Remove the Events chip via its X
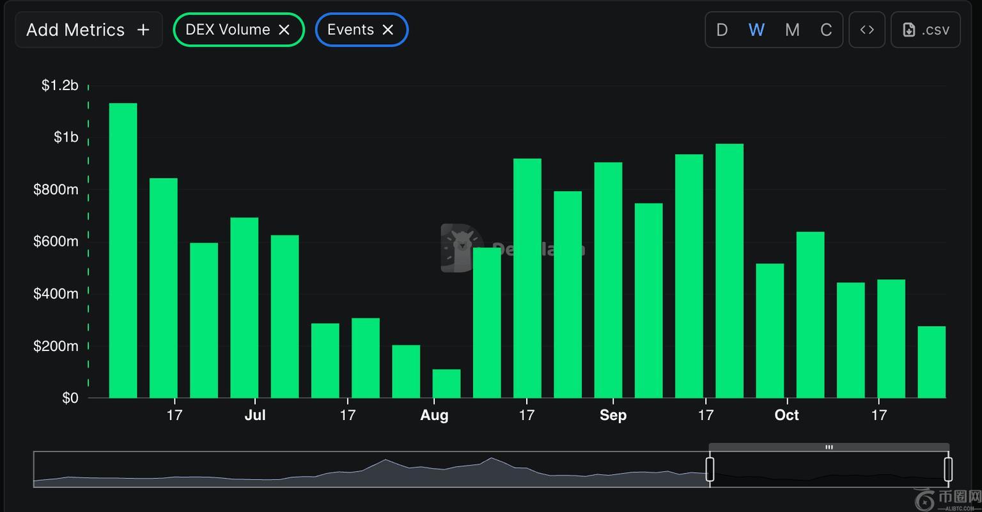 point(387,30)
